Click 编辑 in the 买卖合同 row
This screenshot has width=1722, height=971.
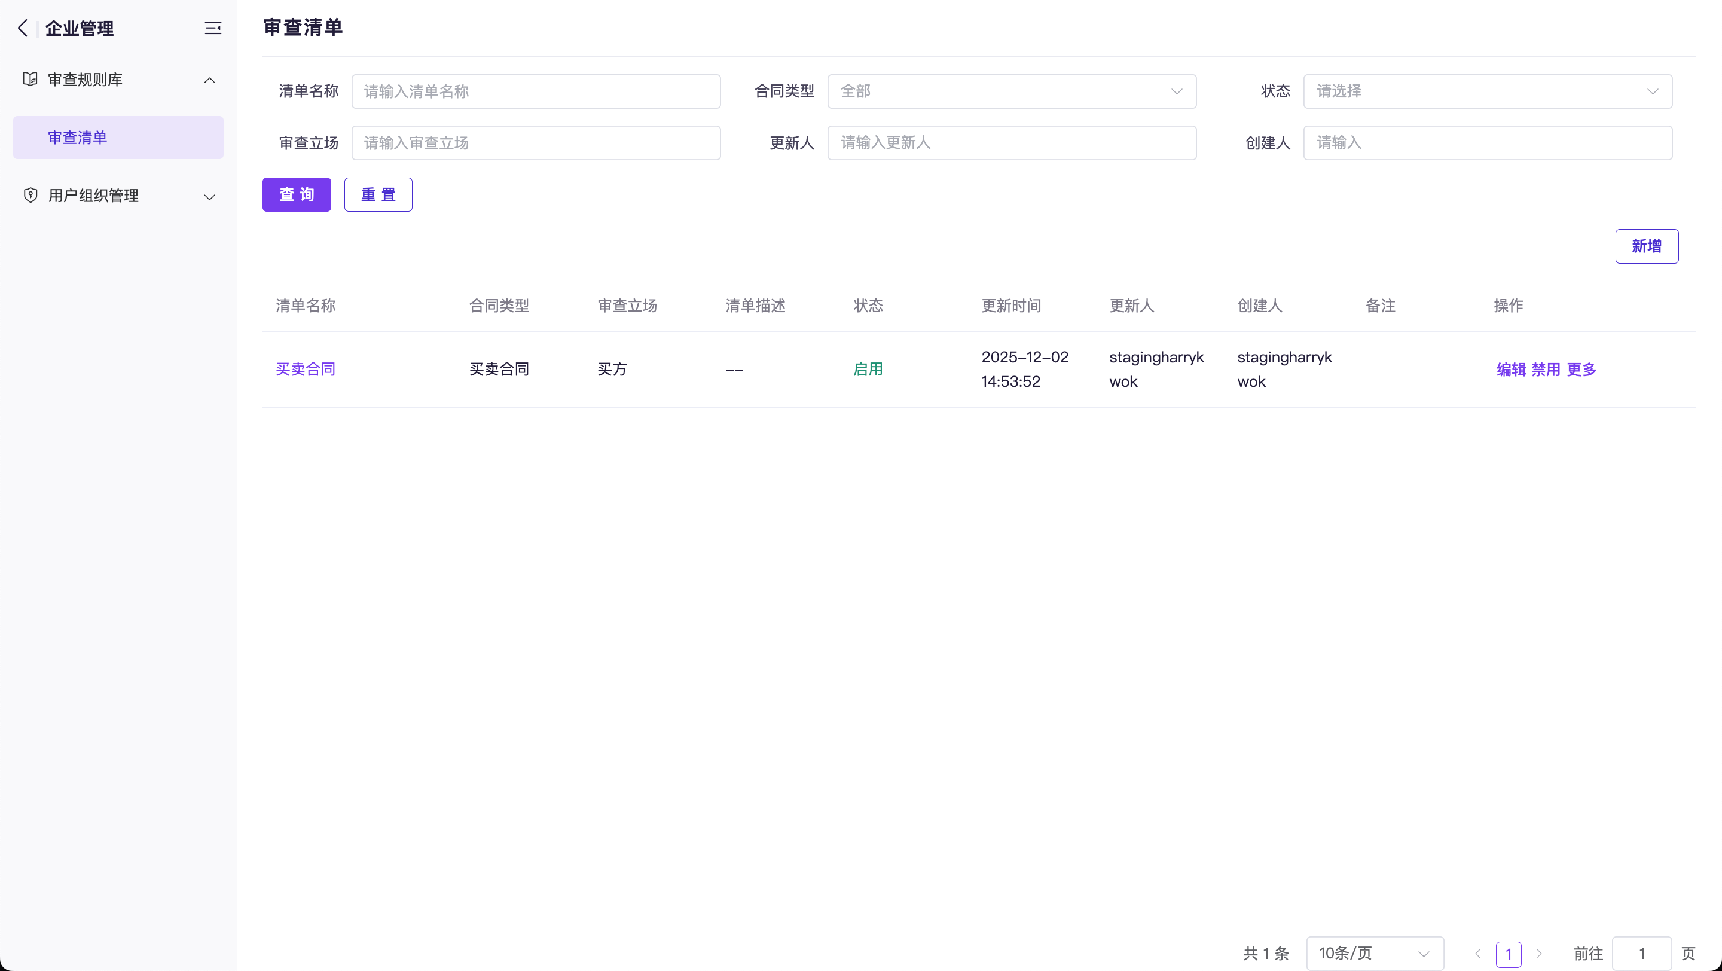click(1511, 370)
